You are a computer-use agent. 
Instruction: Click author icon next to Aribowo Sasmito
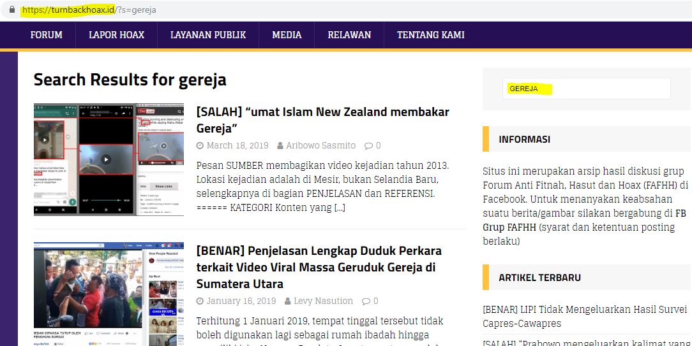[280, 146]
